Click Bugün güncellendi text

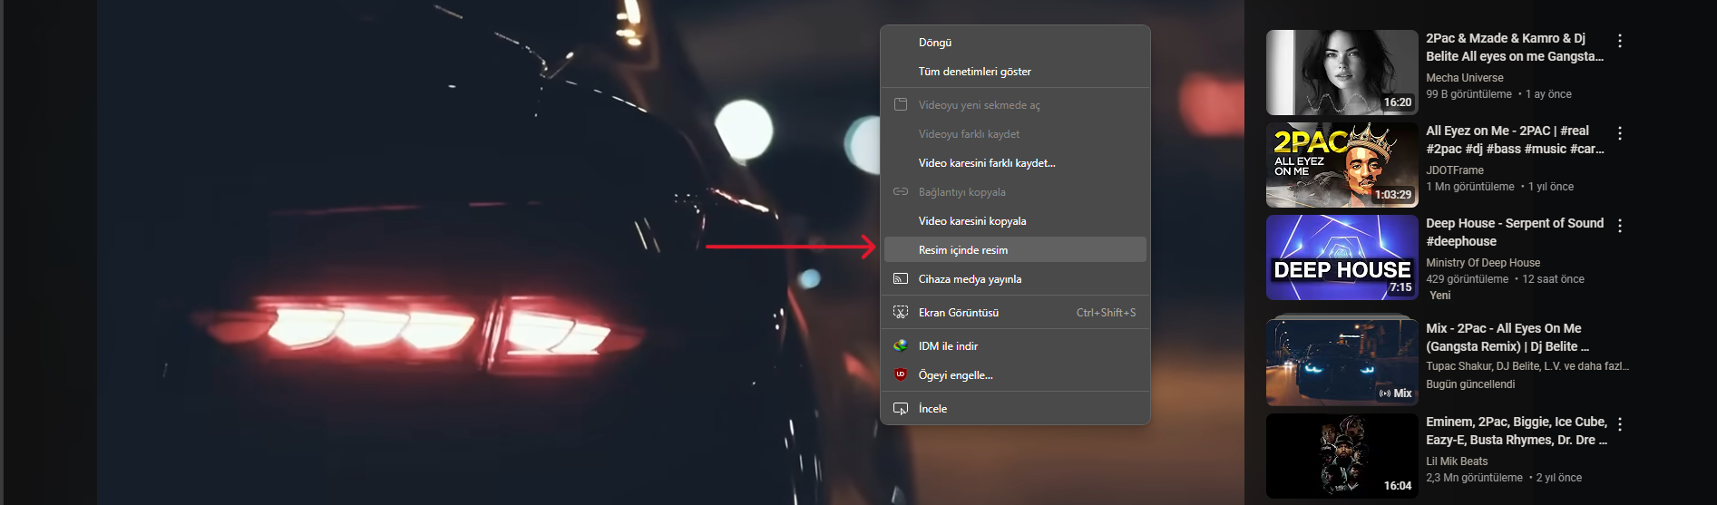tap(1470, 384)
